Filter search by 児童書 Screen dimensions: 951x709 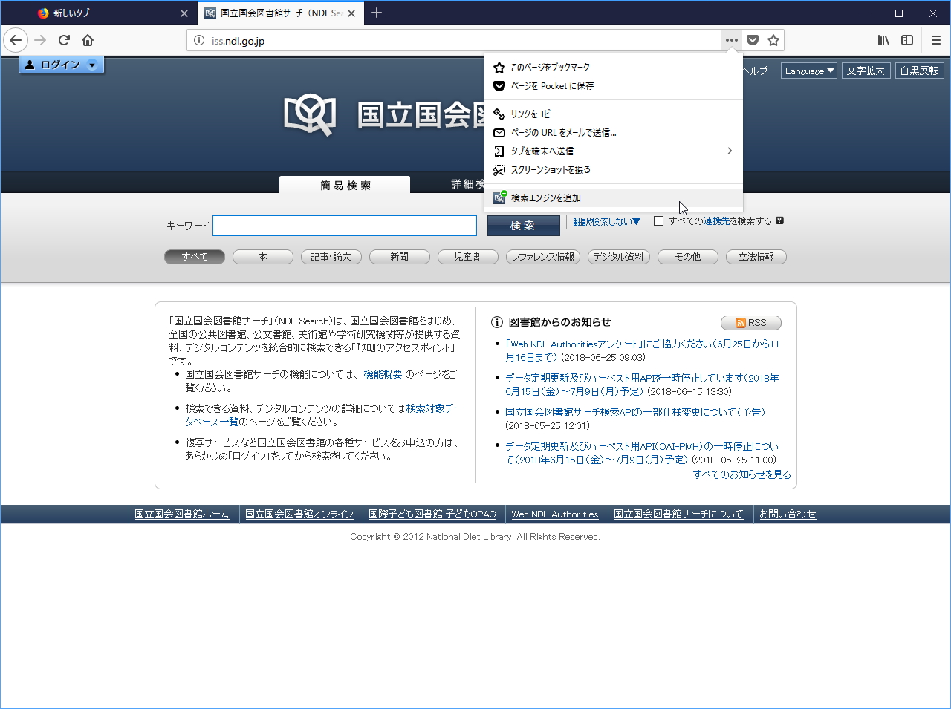click(468, 257)
